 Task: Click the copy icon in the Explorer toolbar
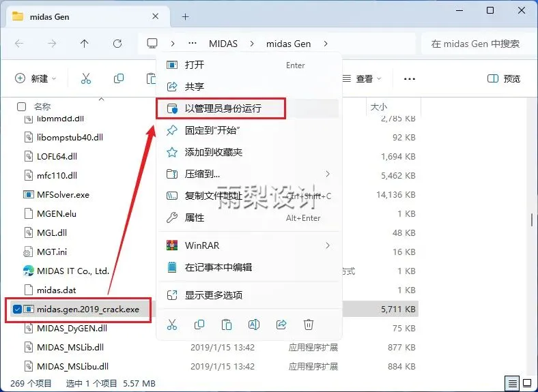tap(119, 78)
